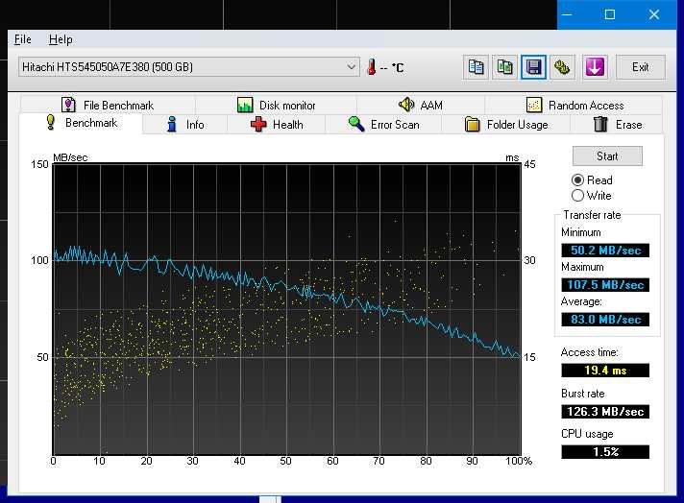Click the burst rate value 126.3 MB/sec
This screenshot has width=684, height=503.
coord(605,412)
